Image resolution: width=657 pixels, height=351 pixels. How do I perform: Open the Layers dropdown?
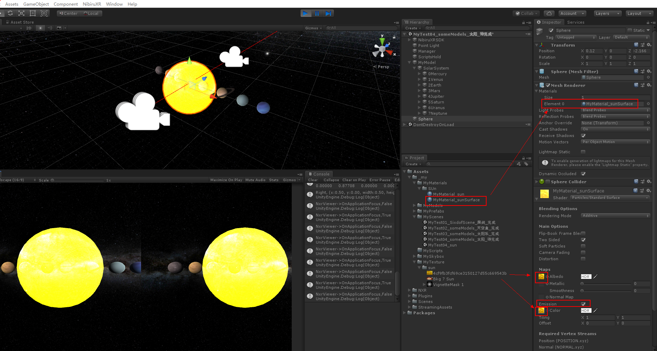607,13
